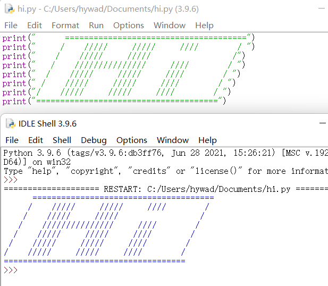Click the final >>> prompt in shell
Viewport: 328px width, 286px height.
11,270
